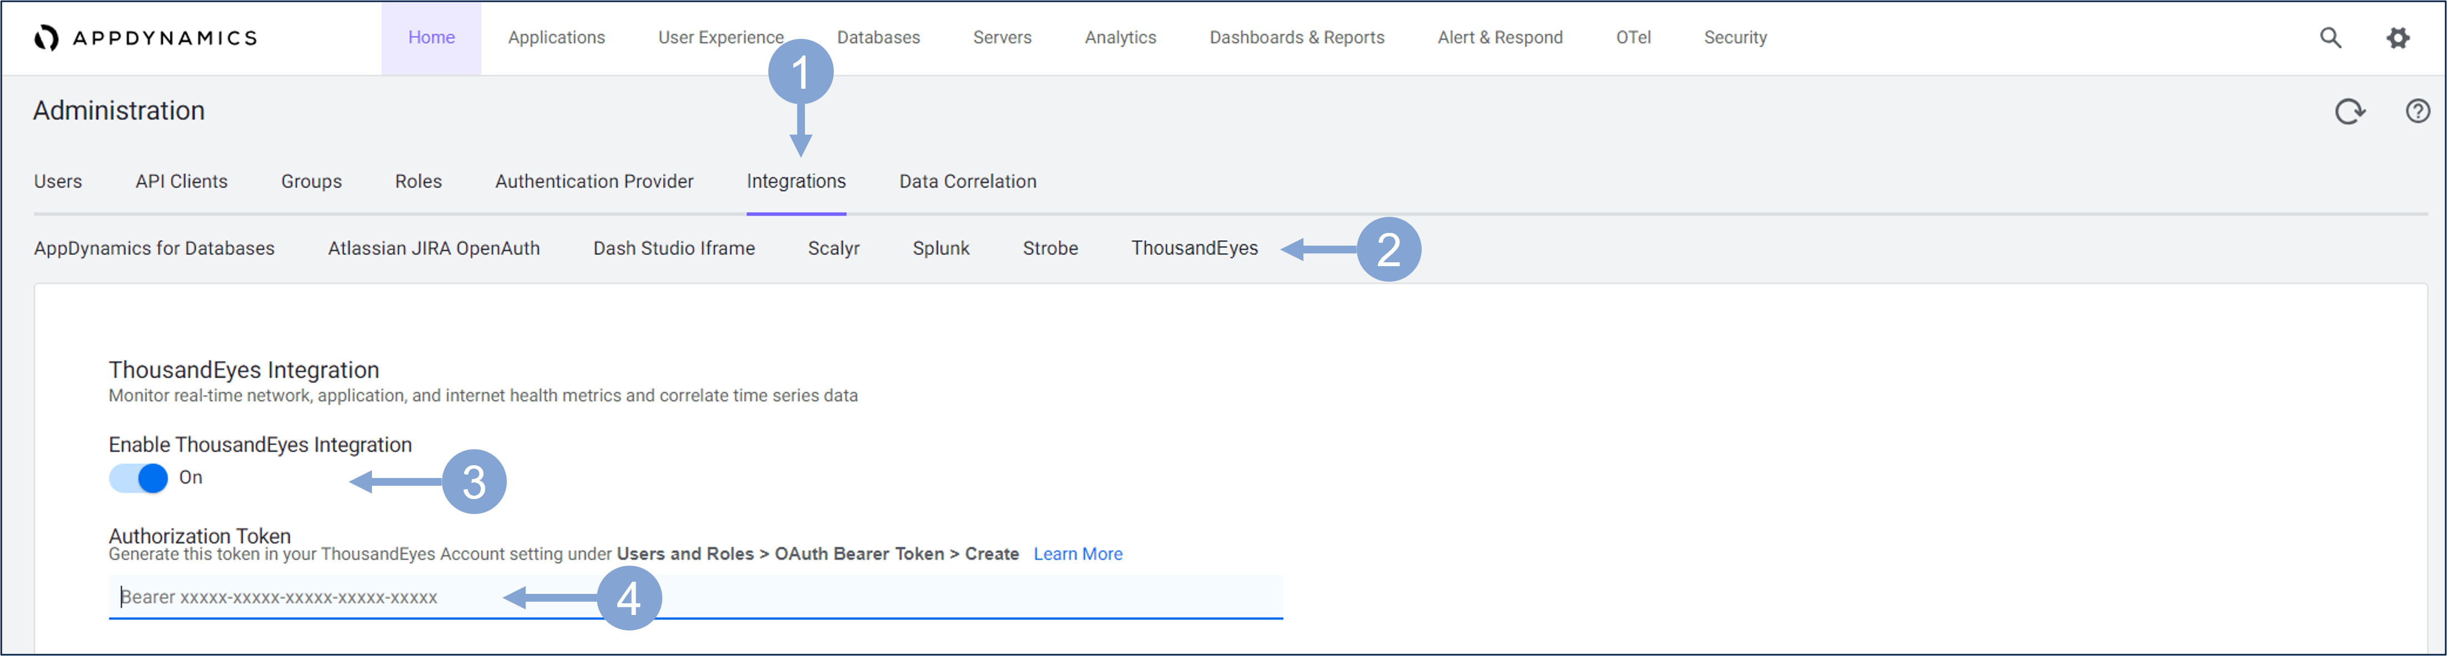Open the Dash Studio Iframe tab

pos(673,249)
